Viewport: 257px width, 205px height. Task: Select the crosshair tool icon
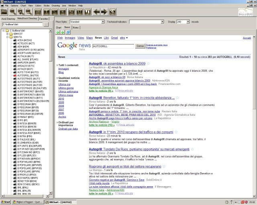63,12
